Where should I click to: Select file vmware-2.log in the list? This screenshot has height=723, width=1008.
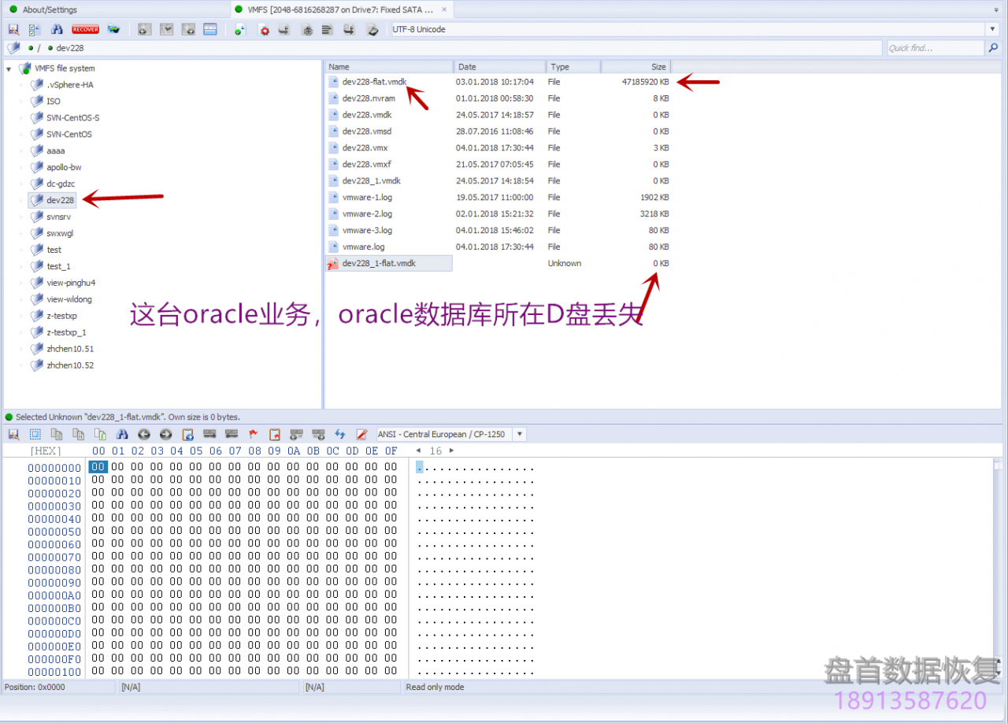coord(367,213)
